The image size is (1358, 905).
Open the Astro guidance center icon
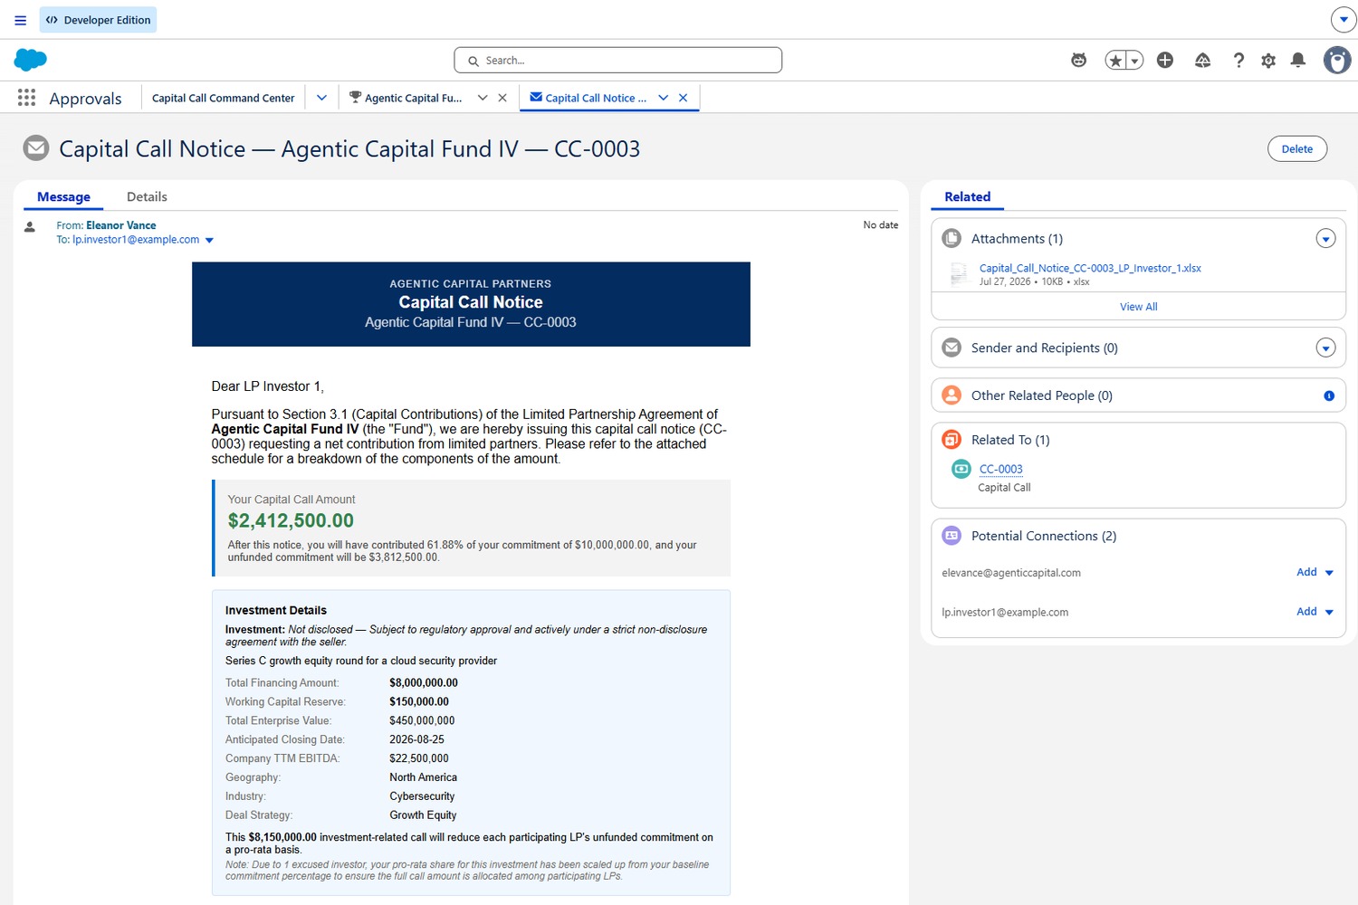pos(1078,61)
